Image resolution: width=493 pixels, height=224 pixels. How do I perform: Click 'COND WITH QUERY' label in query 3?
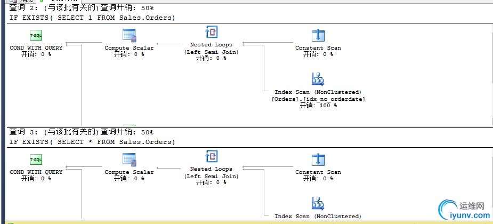coord(36,172)
